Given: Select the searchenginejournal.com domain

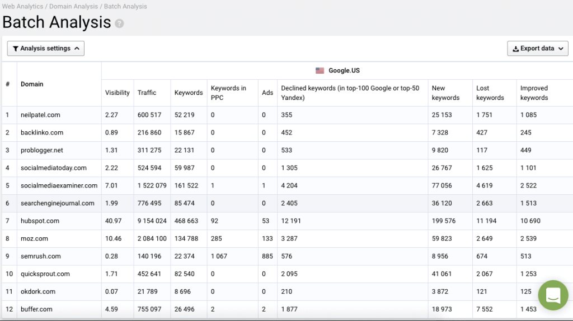Looking at the screenshot, I should coord(58,203).
